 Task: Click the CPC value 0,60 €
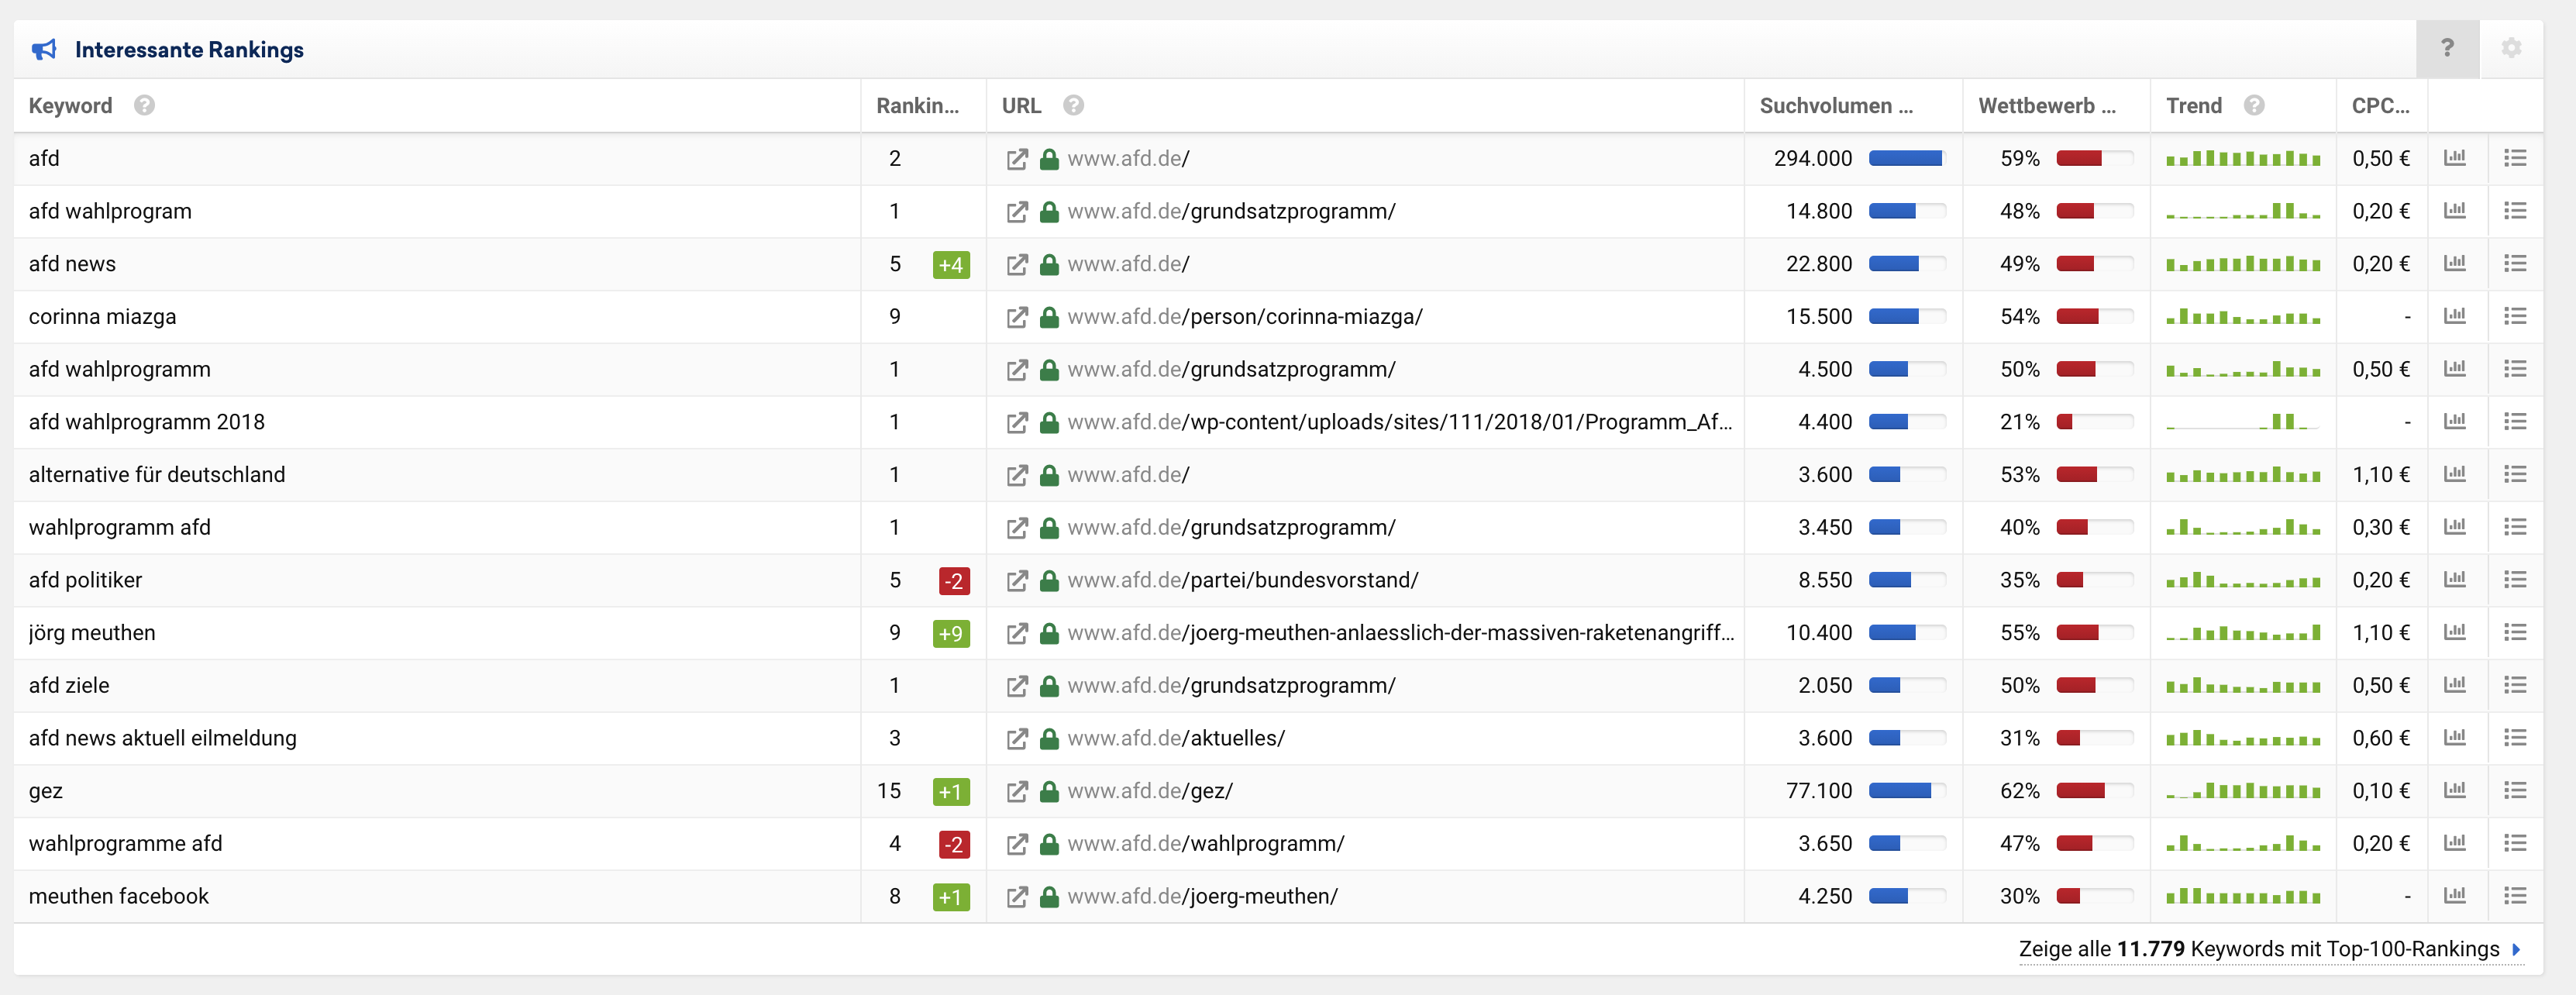2380,738
